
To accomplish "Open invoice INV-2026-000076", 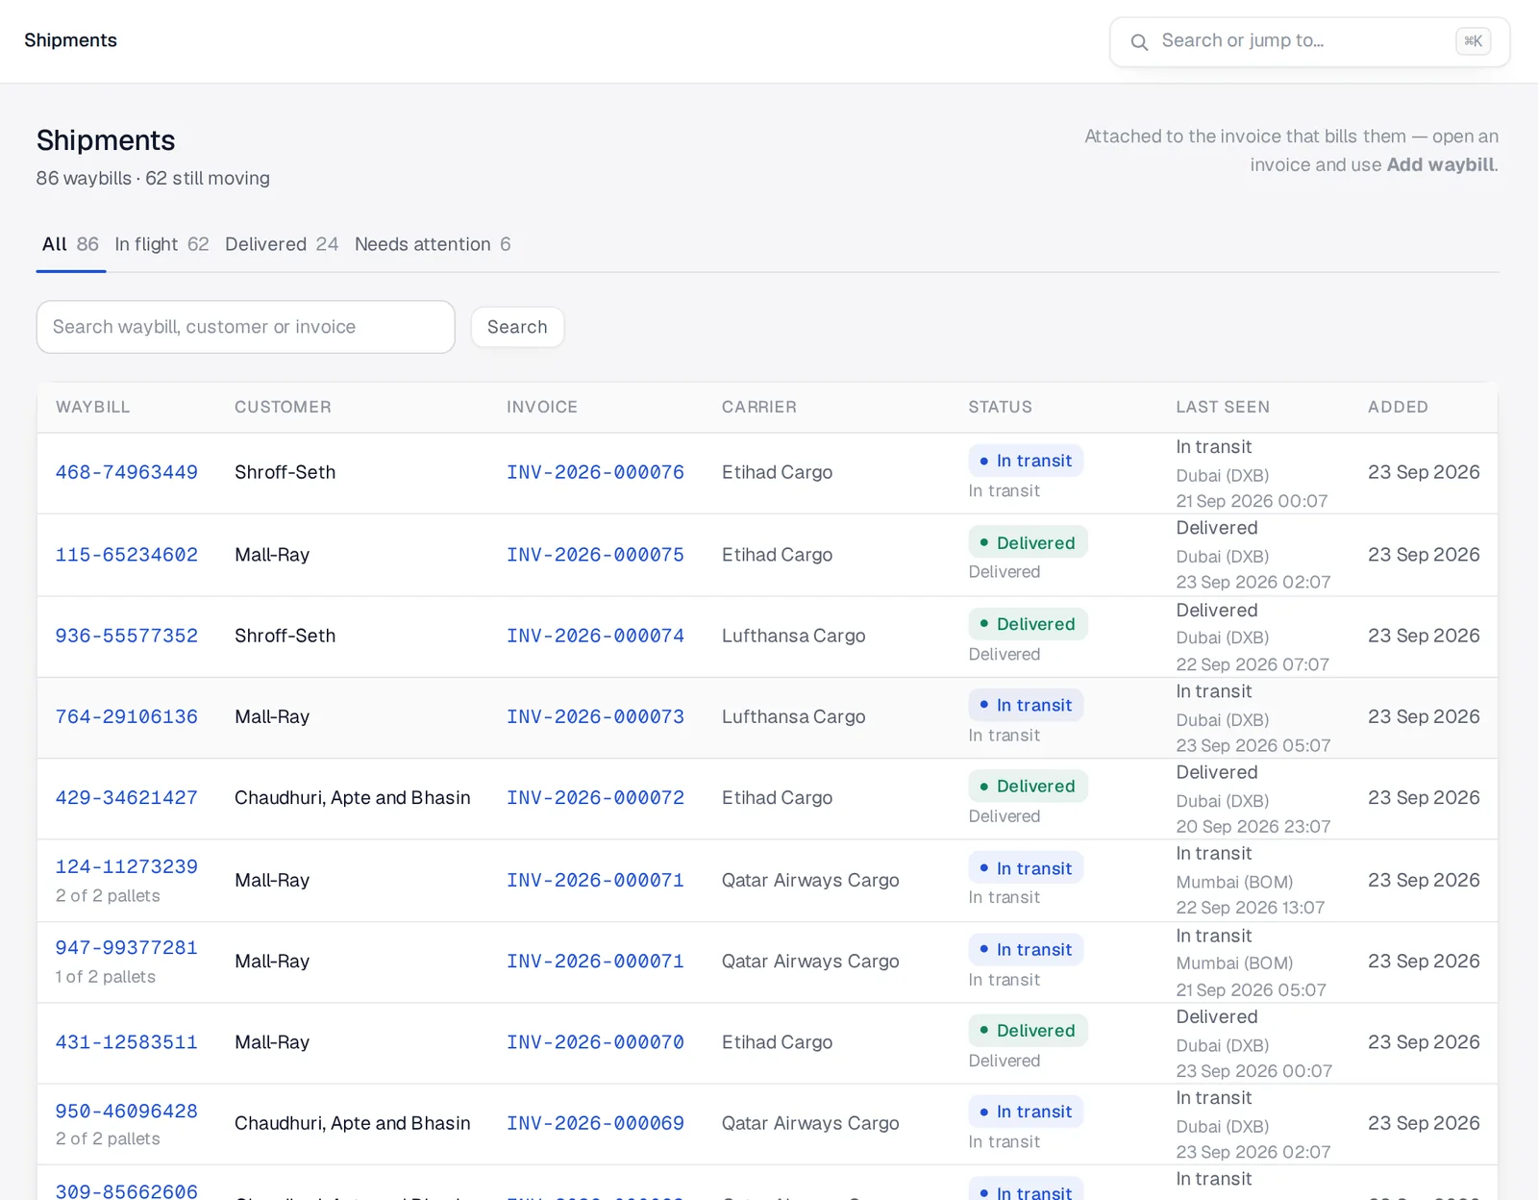I will click(x=595, y=472).
